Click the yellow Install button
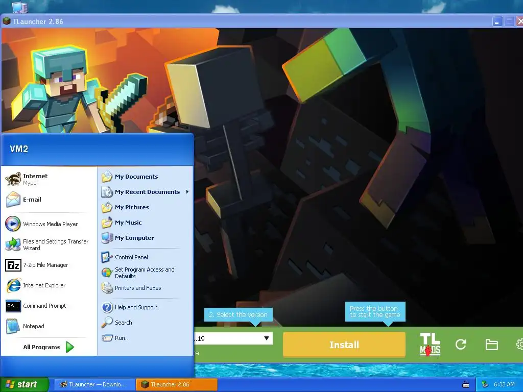Viewport: 523px width, 392px height. 344,345
